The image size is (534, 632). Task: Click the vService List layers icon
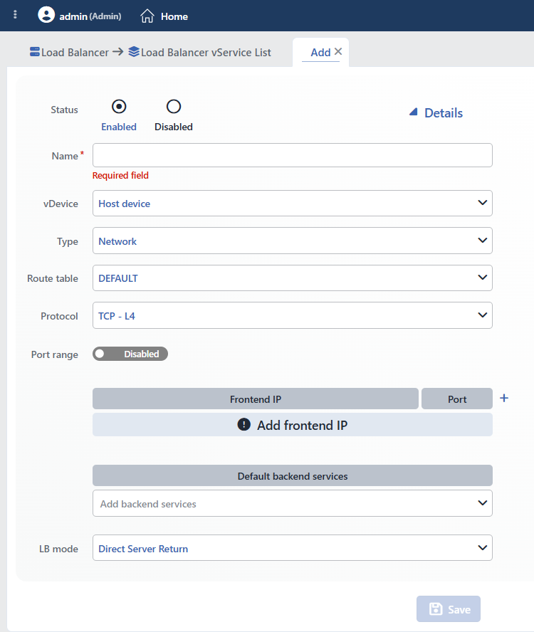click(x=134, y=51)
